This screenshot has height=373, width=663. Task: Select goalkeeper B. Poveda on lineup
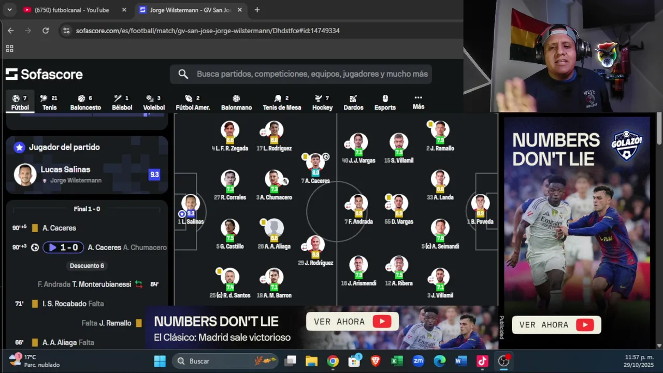[480, 209]
